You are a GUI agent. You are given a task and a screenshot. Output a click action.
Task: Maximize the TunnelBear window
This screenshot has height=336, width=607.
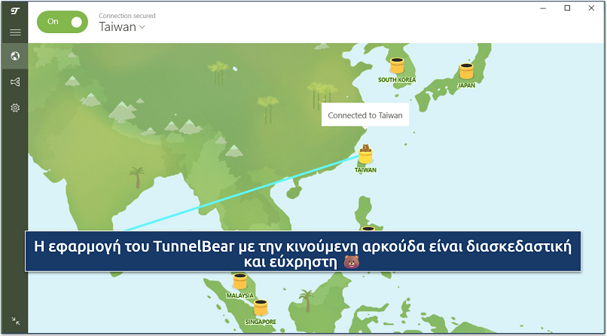point(567,8)
